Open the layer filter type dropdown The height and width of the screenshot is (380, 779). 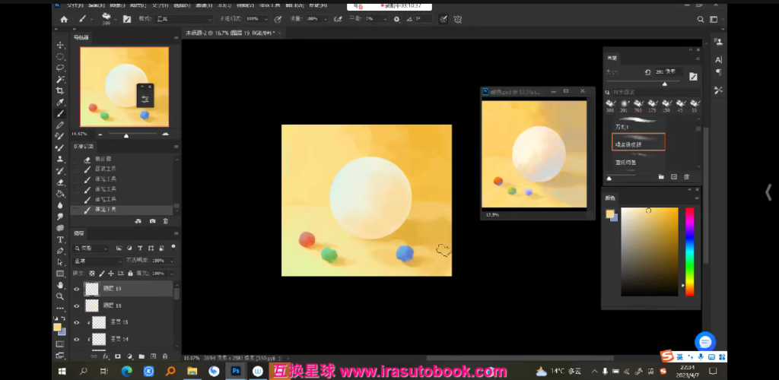point(91,248)
